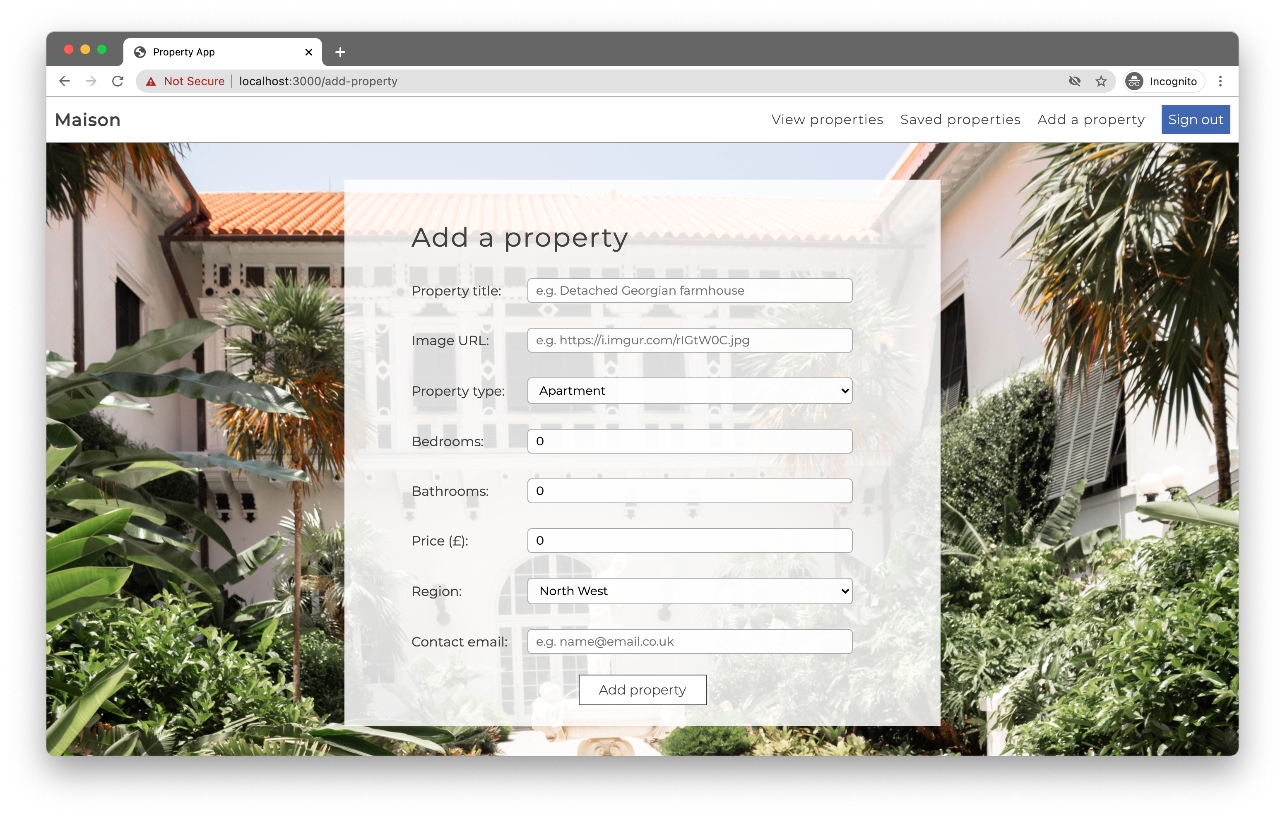Click the 'View properties' navigation link
Viewport: 1285px width, 817px height.
point(827,119)
